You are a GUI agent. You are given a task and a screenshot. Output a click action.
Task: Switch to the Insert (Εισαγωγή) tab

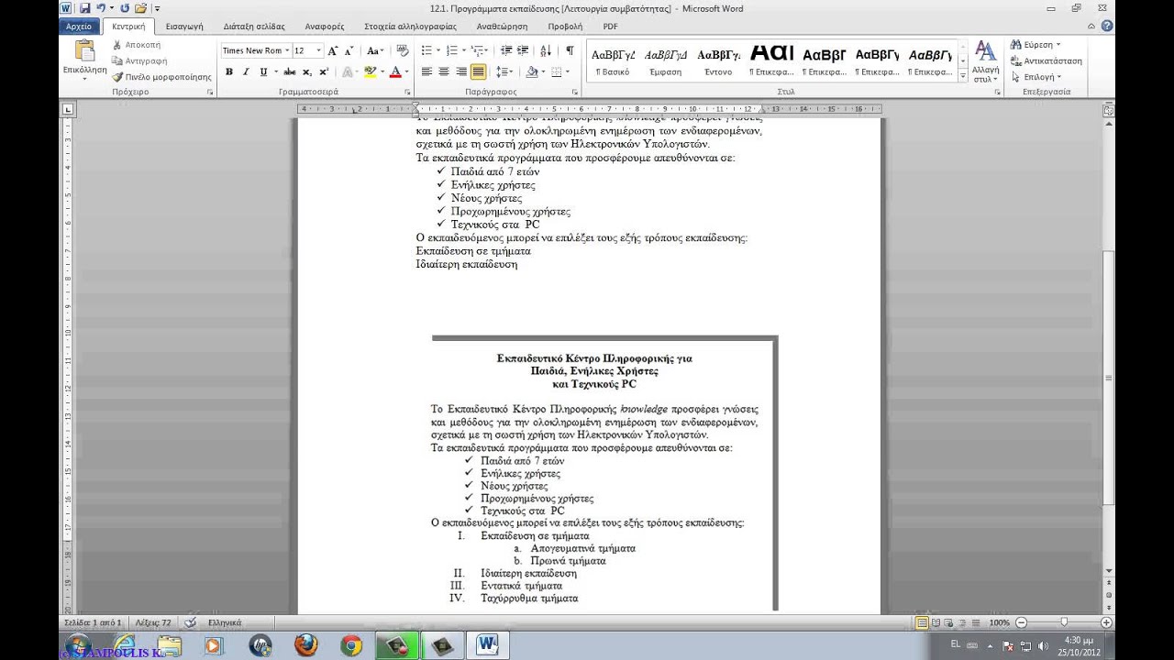pos(184,27)
